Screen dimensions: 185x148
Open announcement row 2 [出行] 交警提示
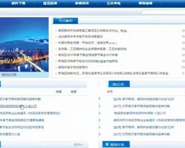tap(141, 106)
